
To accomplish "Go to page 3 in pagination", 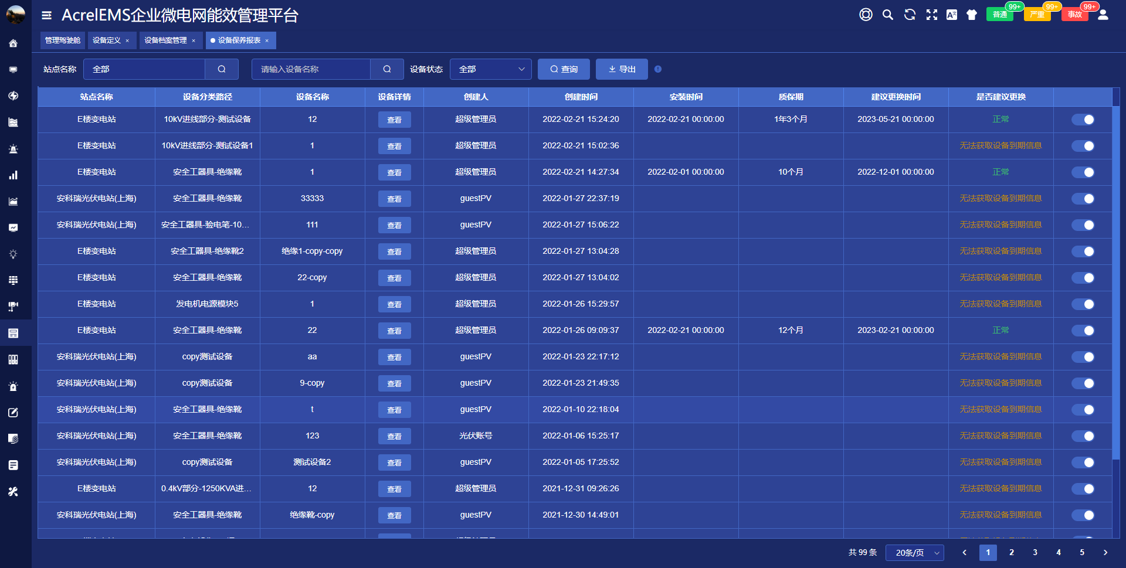I will (x=1035, y=552).
